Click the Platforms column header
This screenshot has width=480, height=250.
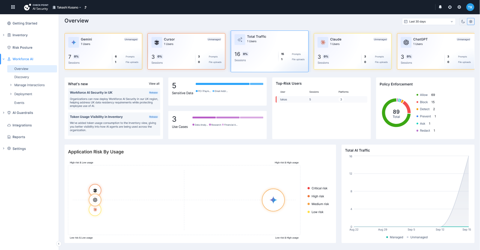coord(343,92)
